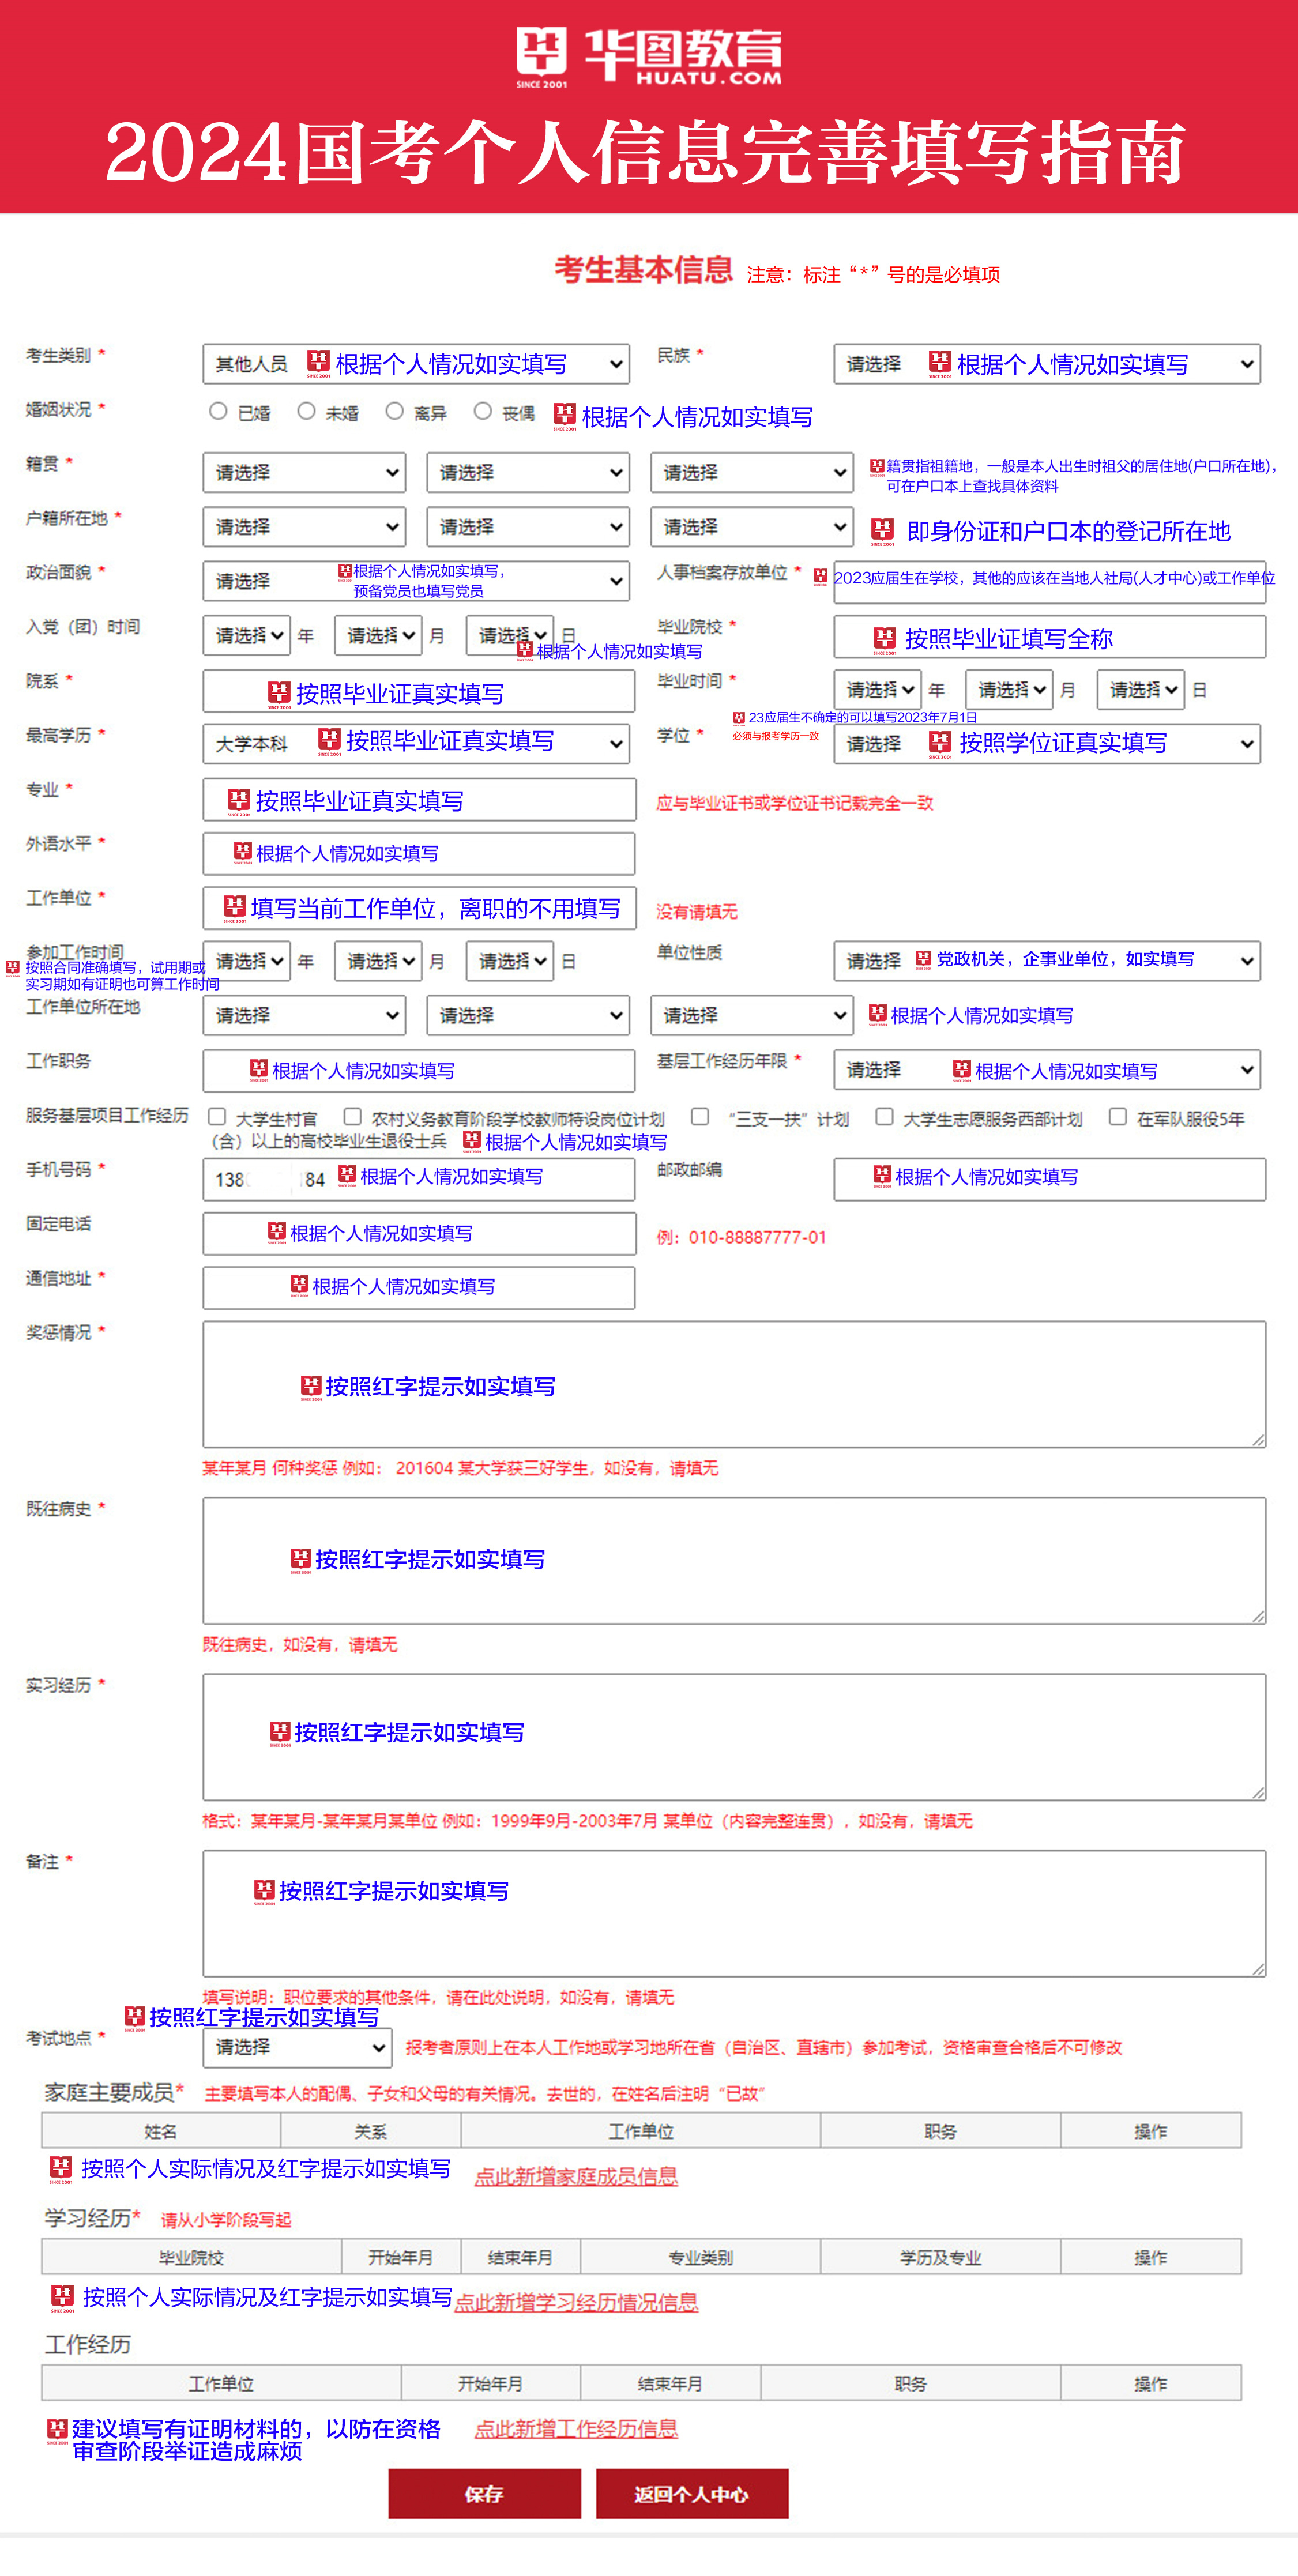Open the 考生类别 dropdown
The height and width of the screenshot is (2576, 1298).
tap(416, 364)
